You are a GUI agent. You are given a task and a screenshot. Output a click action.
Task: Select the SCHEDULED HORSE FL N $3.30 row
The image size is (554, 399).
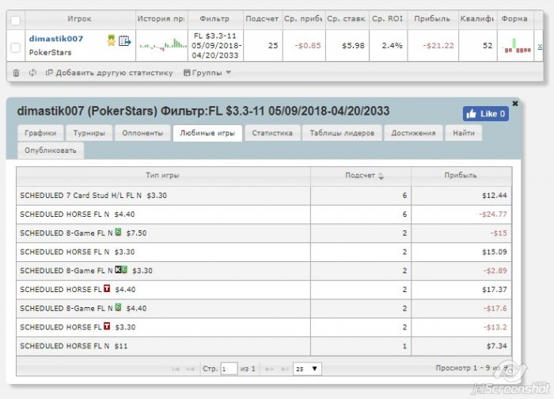(264, 252)
